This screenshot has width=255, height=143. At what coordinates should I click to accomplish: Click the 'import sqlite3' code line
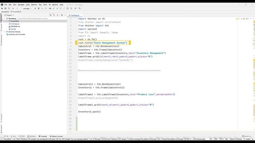(87, 29)
